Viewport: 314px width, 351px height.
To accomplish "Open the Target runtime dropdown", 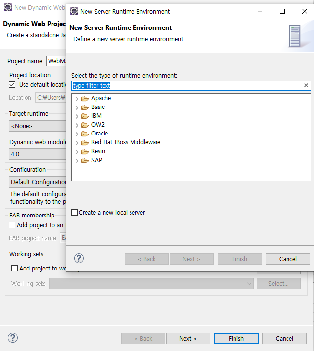I will coord(37,126).
